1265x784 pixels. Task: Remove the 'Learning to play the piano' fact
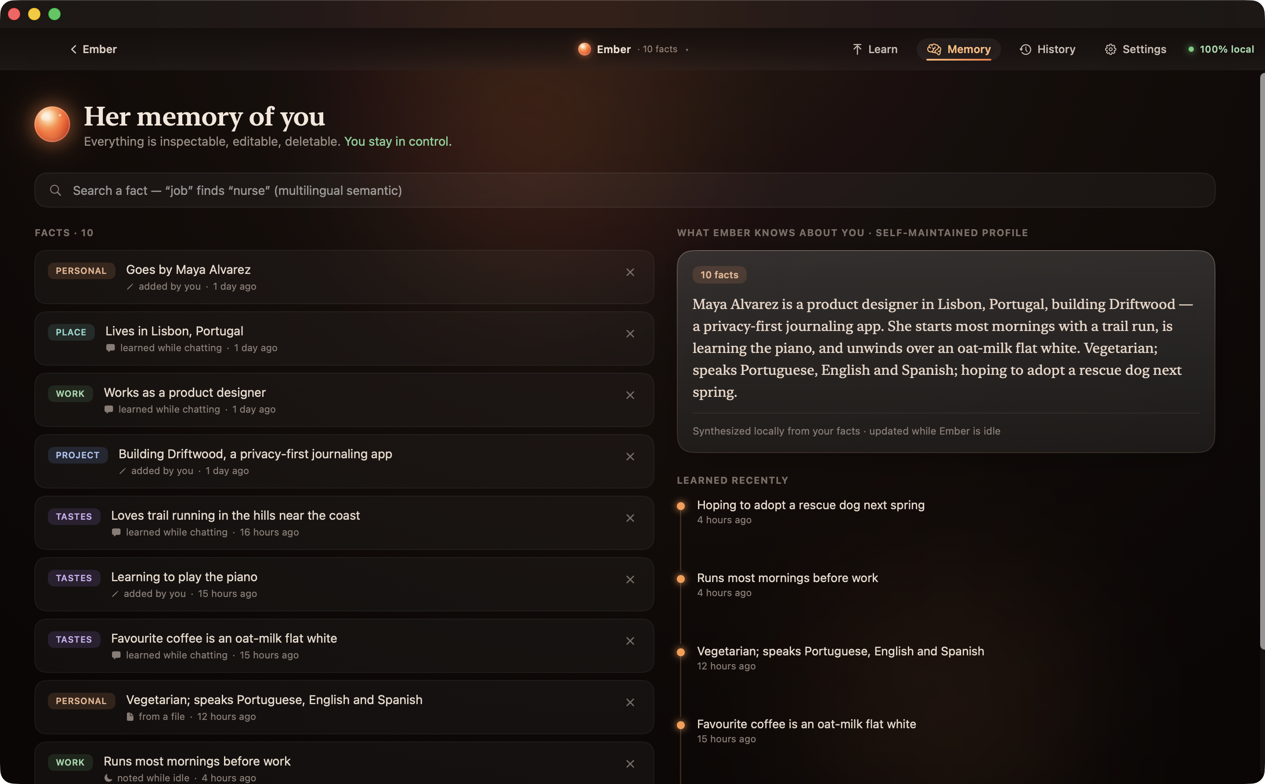pos(630,580)
